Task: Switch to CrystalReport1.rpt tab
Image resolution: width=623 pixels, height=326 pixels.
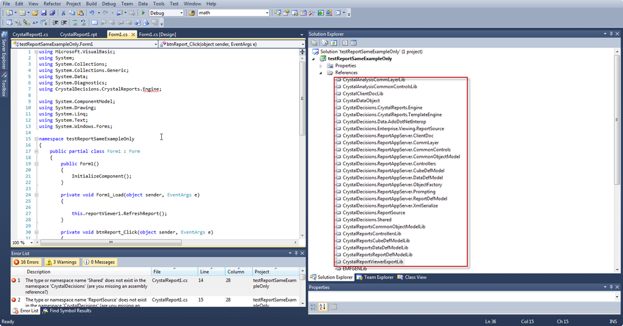Action: point(78,35)
